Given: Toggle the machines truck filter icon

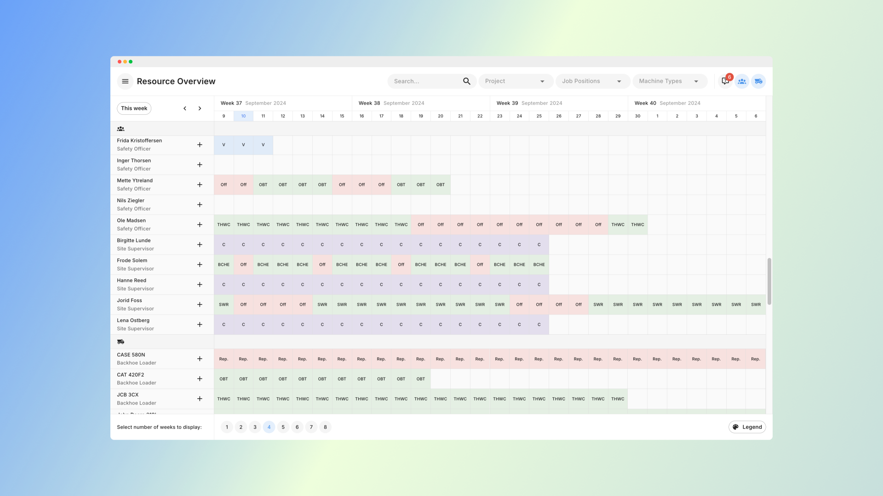Looking at the screenshot, I should [758, 81].
